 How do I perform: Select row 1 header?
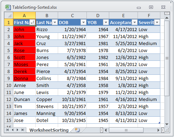9,22
